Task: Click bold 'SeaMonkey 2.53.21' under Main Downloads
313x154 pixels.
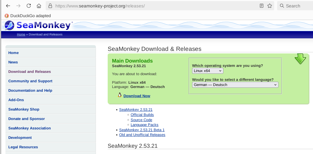Action: (129, 66)
